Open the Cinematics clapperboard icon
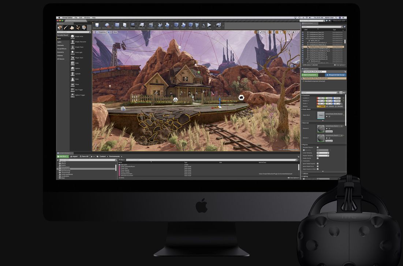The width and height of the screenshot is (403, 266). [151, 25]
